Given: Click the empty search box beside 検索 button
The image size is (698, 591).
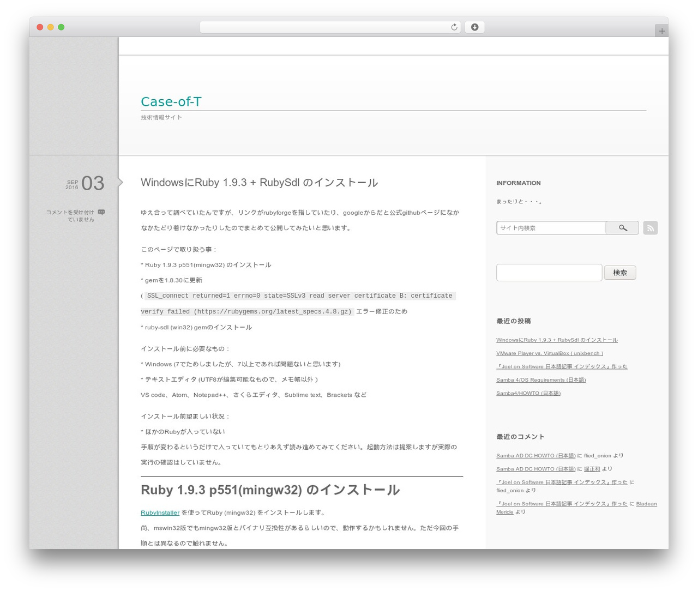Looking at the screenshot, I should (549, 273).
